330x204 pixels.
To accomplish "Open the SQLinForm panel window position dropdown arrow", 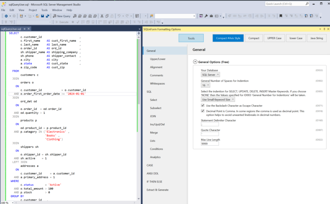I will click(x=320, y=29).
